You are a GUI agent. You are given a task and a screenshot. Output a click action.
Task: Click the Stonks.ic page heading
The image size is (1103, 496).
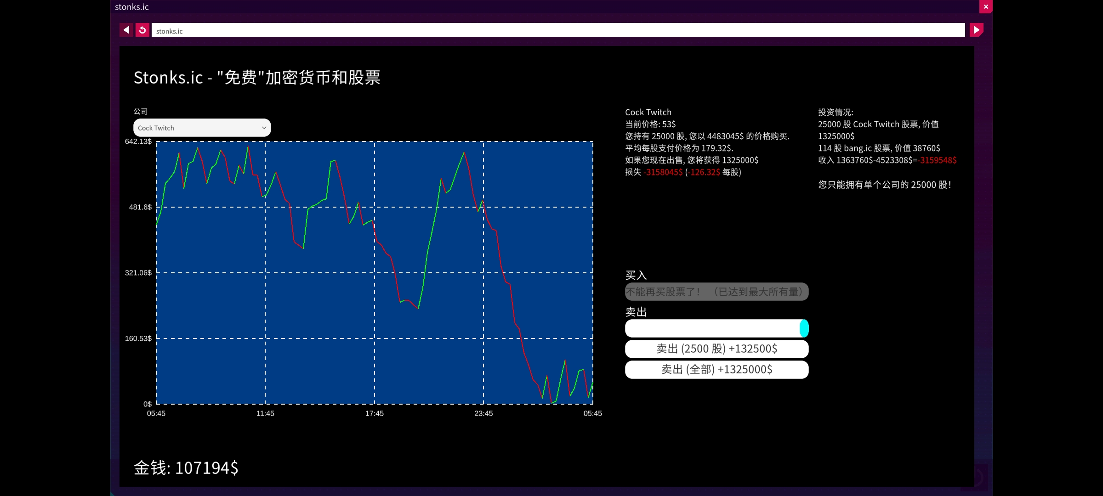(257, 78)
